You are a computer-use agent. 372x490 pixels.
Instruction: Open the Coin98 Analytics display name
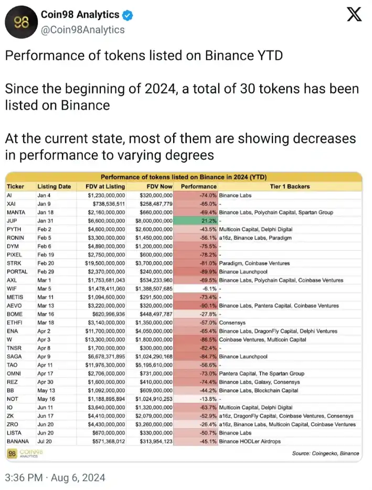tap(80, 16)
